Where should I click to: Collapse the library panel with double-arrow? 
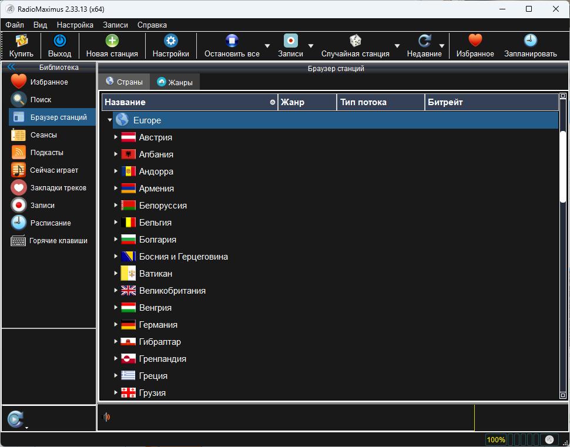click(11, 67)
